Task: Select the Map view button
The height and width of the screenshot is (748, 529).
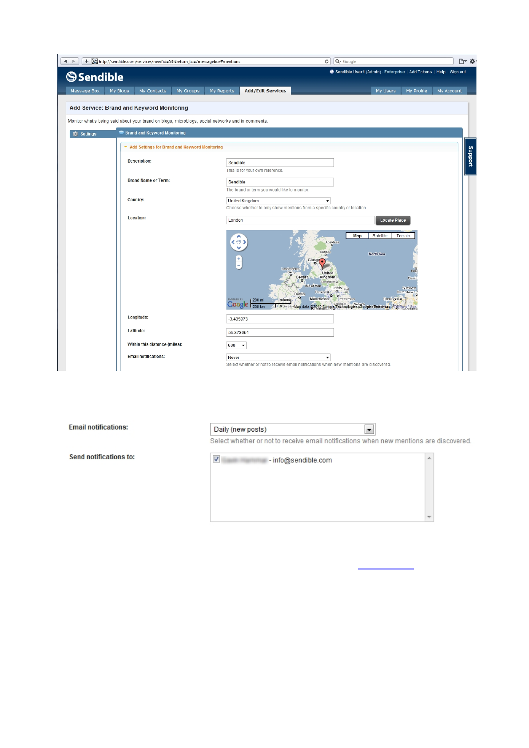Action: pyautogui.click(x=357, y=236)
